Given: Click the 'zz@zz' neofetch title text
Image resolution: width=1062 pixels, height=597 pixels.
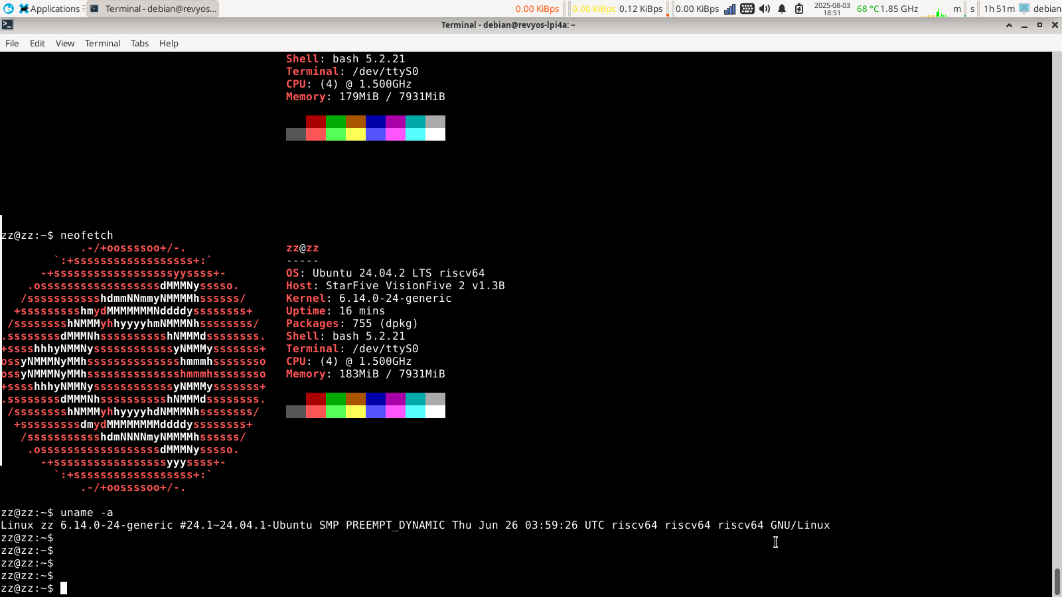Looking at the screenshot, I should click(x=303, y=247).
